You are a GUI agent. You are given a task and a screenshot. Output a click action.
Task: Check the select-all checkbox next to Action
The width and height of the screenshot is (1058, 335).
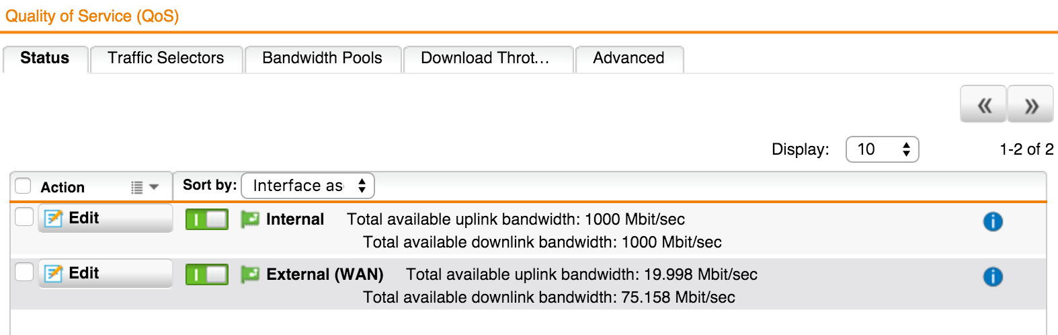point(24,186)
